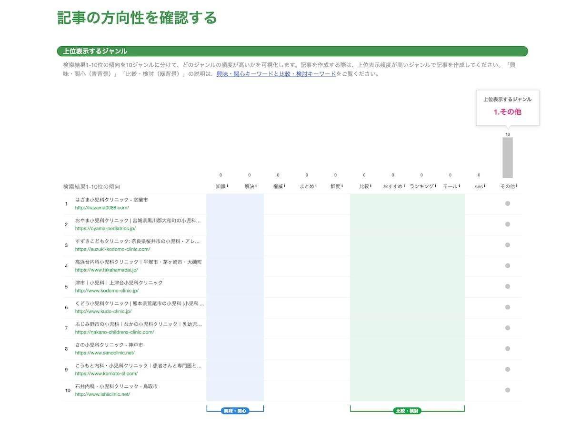
Task: Click the title starting 高浜台内科小児科クリニック
Action: click(139, 262)
